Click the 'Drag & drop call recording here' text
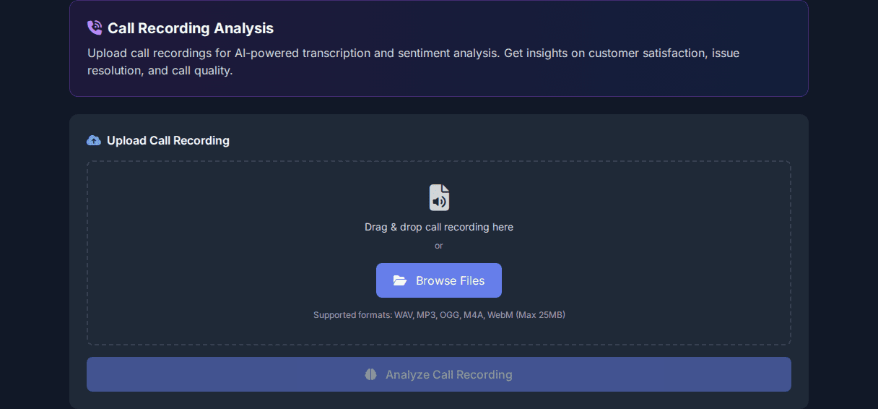The width and height of the screenshot is (878, 409). pos(439,227)
